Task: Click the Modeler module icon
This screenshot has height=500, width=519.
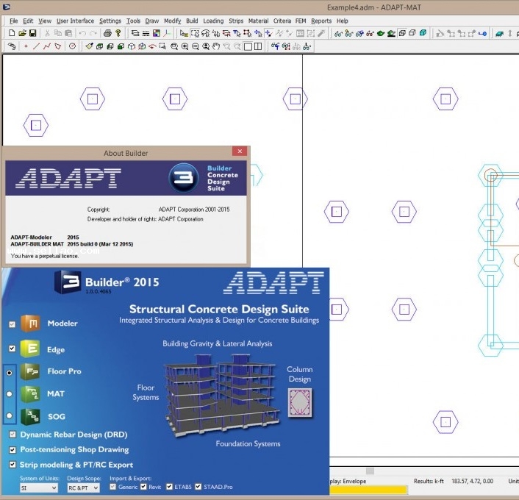Action: point(31,324)
